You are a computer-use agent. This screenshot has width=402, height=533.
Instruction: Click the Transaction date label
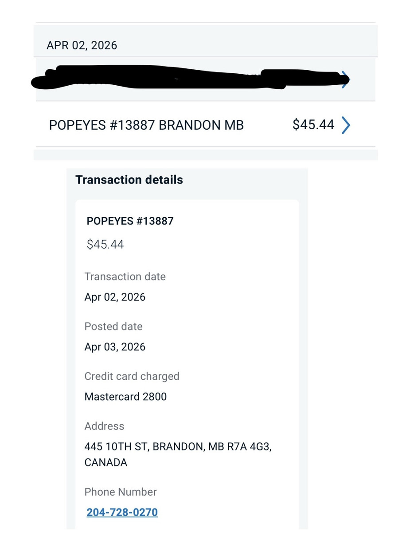click(125, 277)
